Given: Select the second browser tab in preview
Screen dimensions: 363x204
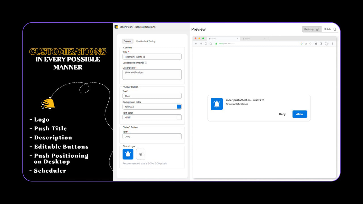Looking at the screenshot, I should pyautogui.click(x=254, y=39).
